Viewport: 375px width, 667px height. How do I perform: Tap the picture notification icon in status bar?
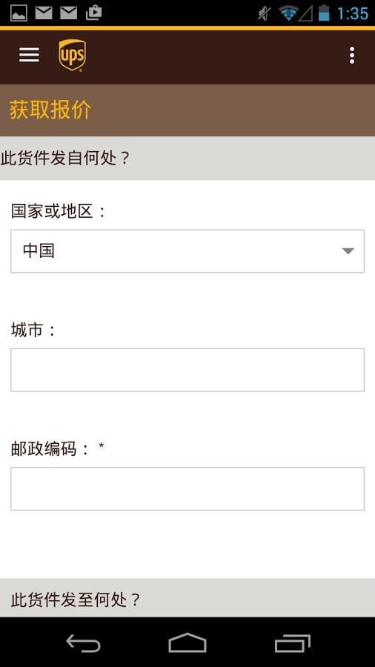pos(19,13)
